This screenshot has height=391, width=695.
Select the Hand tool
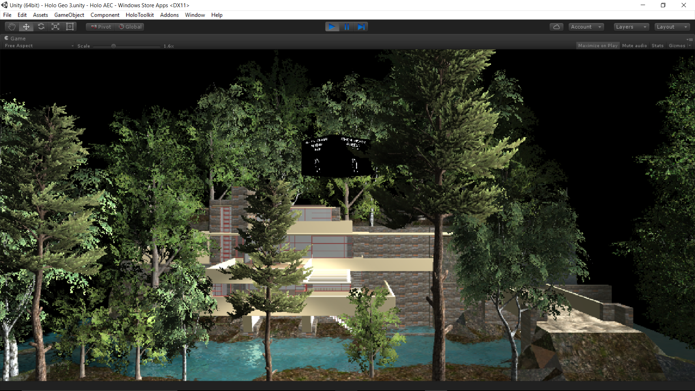click(12, 27)
